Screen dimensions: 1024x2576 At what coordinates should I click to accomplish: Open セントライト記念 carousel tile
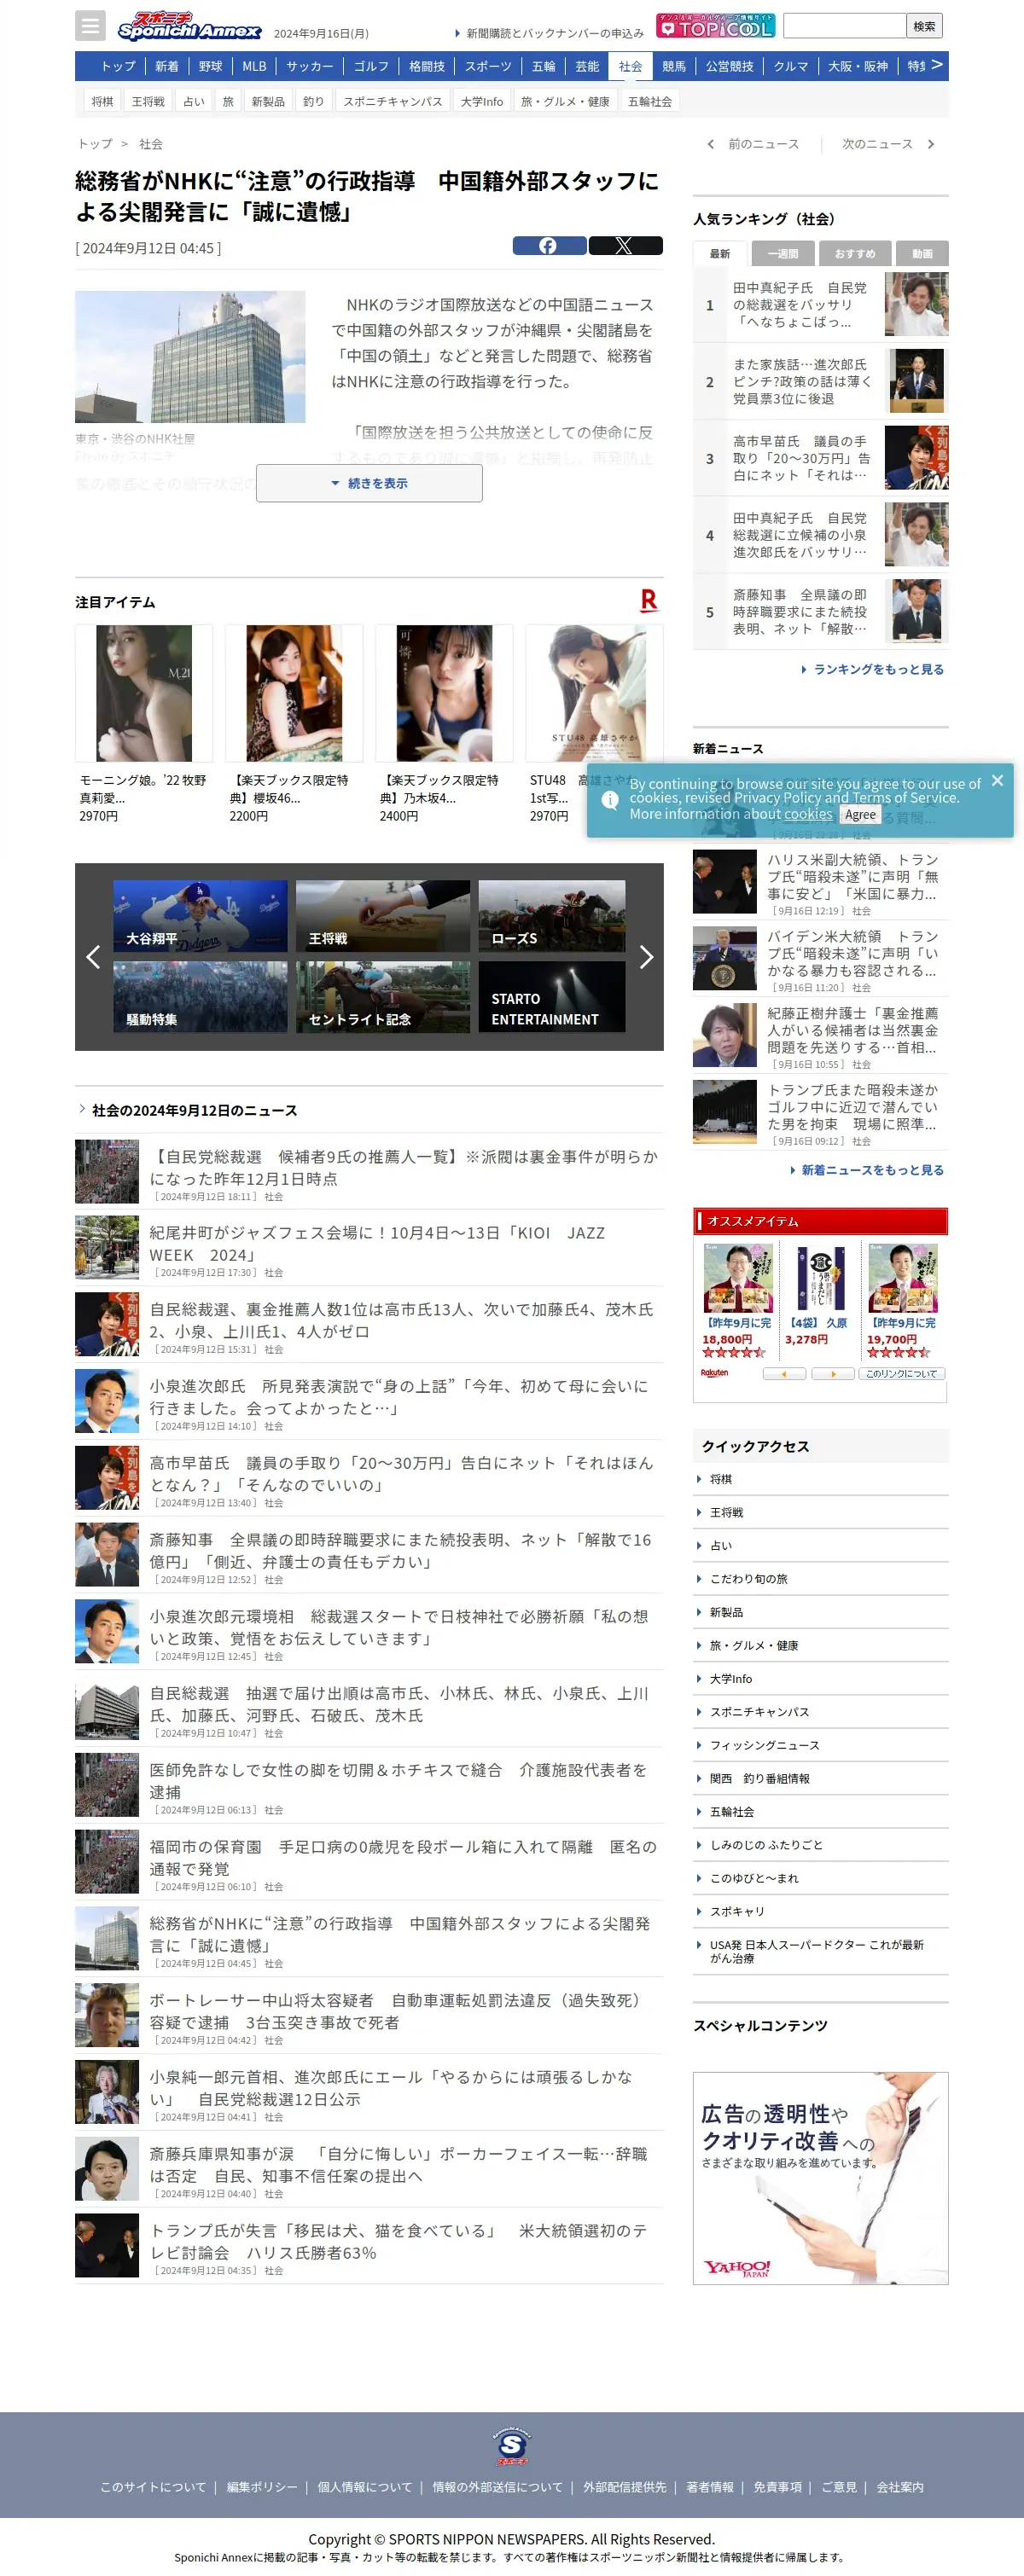coord(383,997)
